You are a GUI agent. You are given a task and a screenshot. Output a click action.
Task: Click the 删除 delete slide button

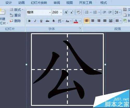[x=15, y=21]
